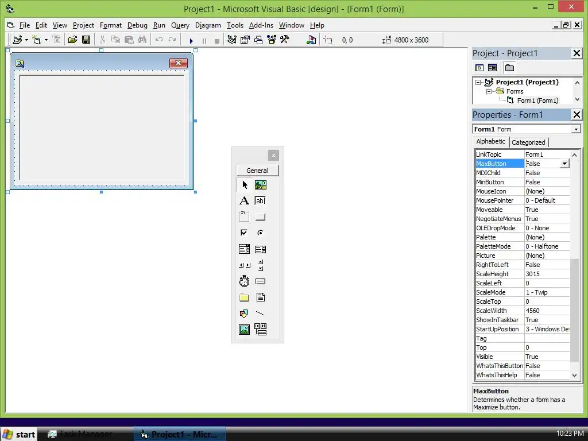Image resolution: width=588 pixels, height=441 pixels.
Task: Select the ComboBox tool in the toolbox
Action: point(245,249)
